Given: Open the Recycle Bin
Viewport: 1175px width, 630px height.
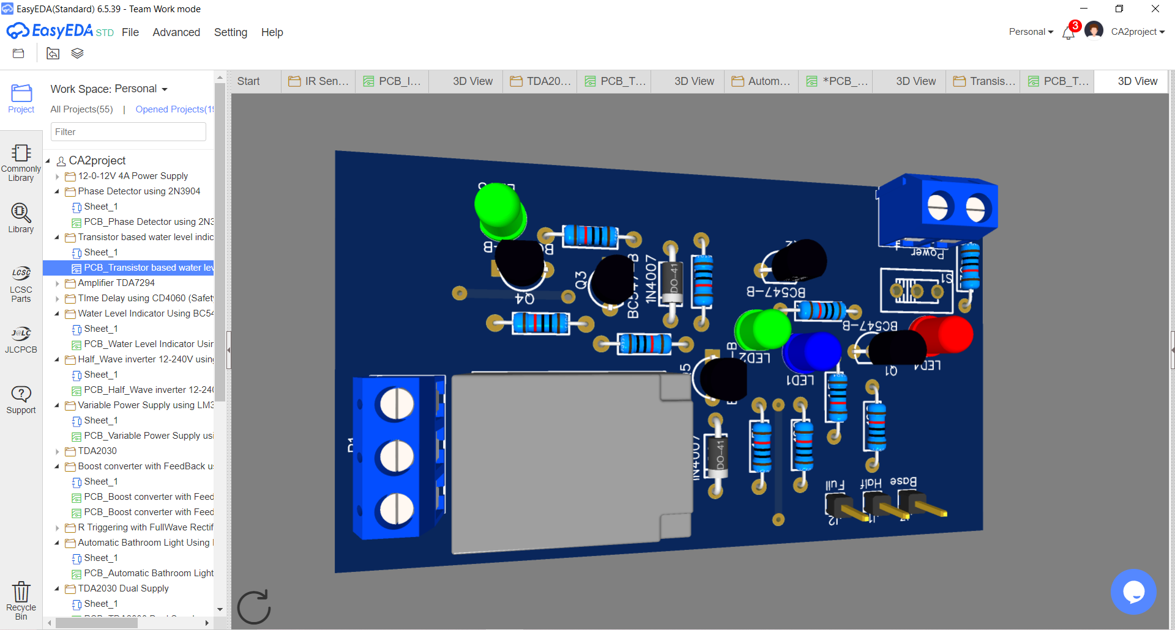Looking at the screenshot, I should pyautogui.click(x=21, y=601).
